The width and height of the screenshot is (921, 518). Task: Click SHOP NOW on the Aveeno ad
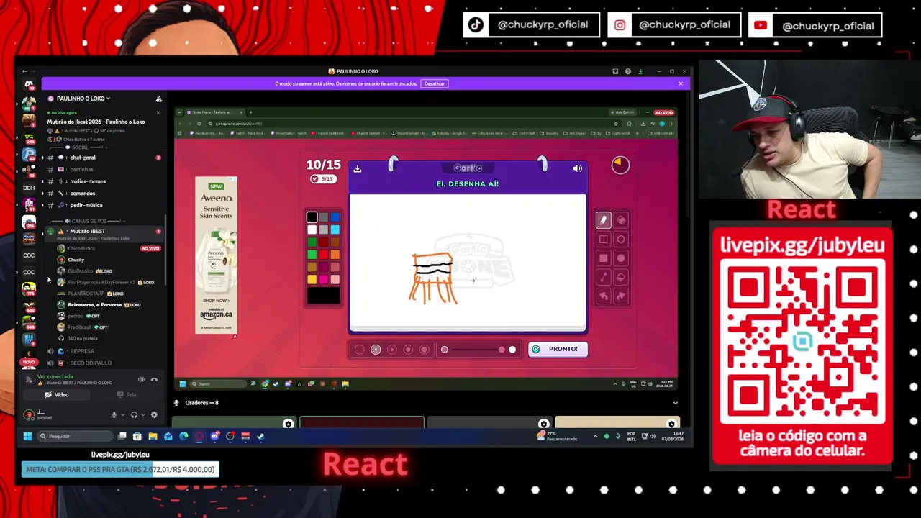click(x=216, y=301)
